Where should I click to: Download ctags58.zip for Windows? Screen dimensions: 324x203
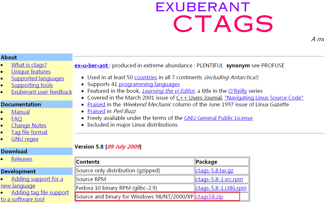[209, 197]
